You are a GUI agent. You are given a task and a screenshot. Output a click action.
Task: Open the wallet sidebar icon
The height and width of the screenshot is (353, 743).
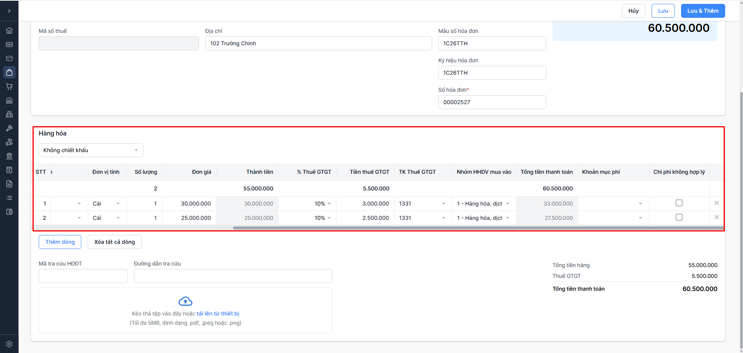click(9, 212)
